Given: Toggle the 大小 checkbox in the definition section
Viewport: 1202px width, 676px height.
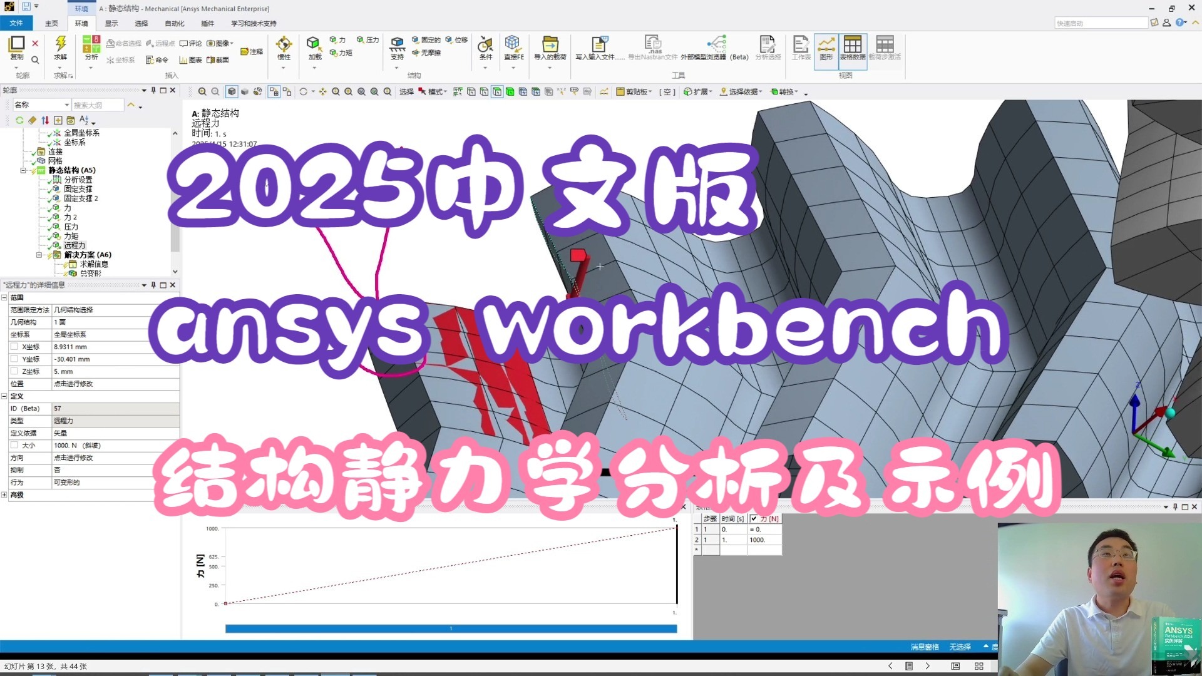Looking at the screenshot, I should (15, 445).
